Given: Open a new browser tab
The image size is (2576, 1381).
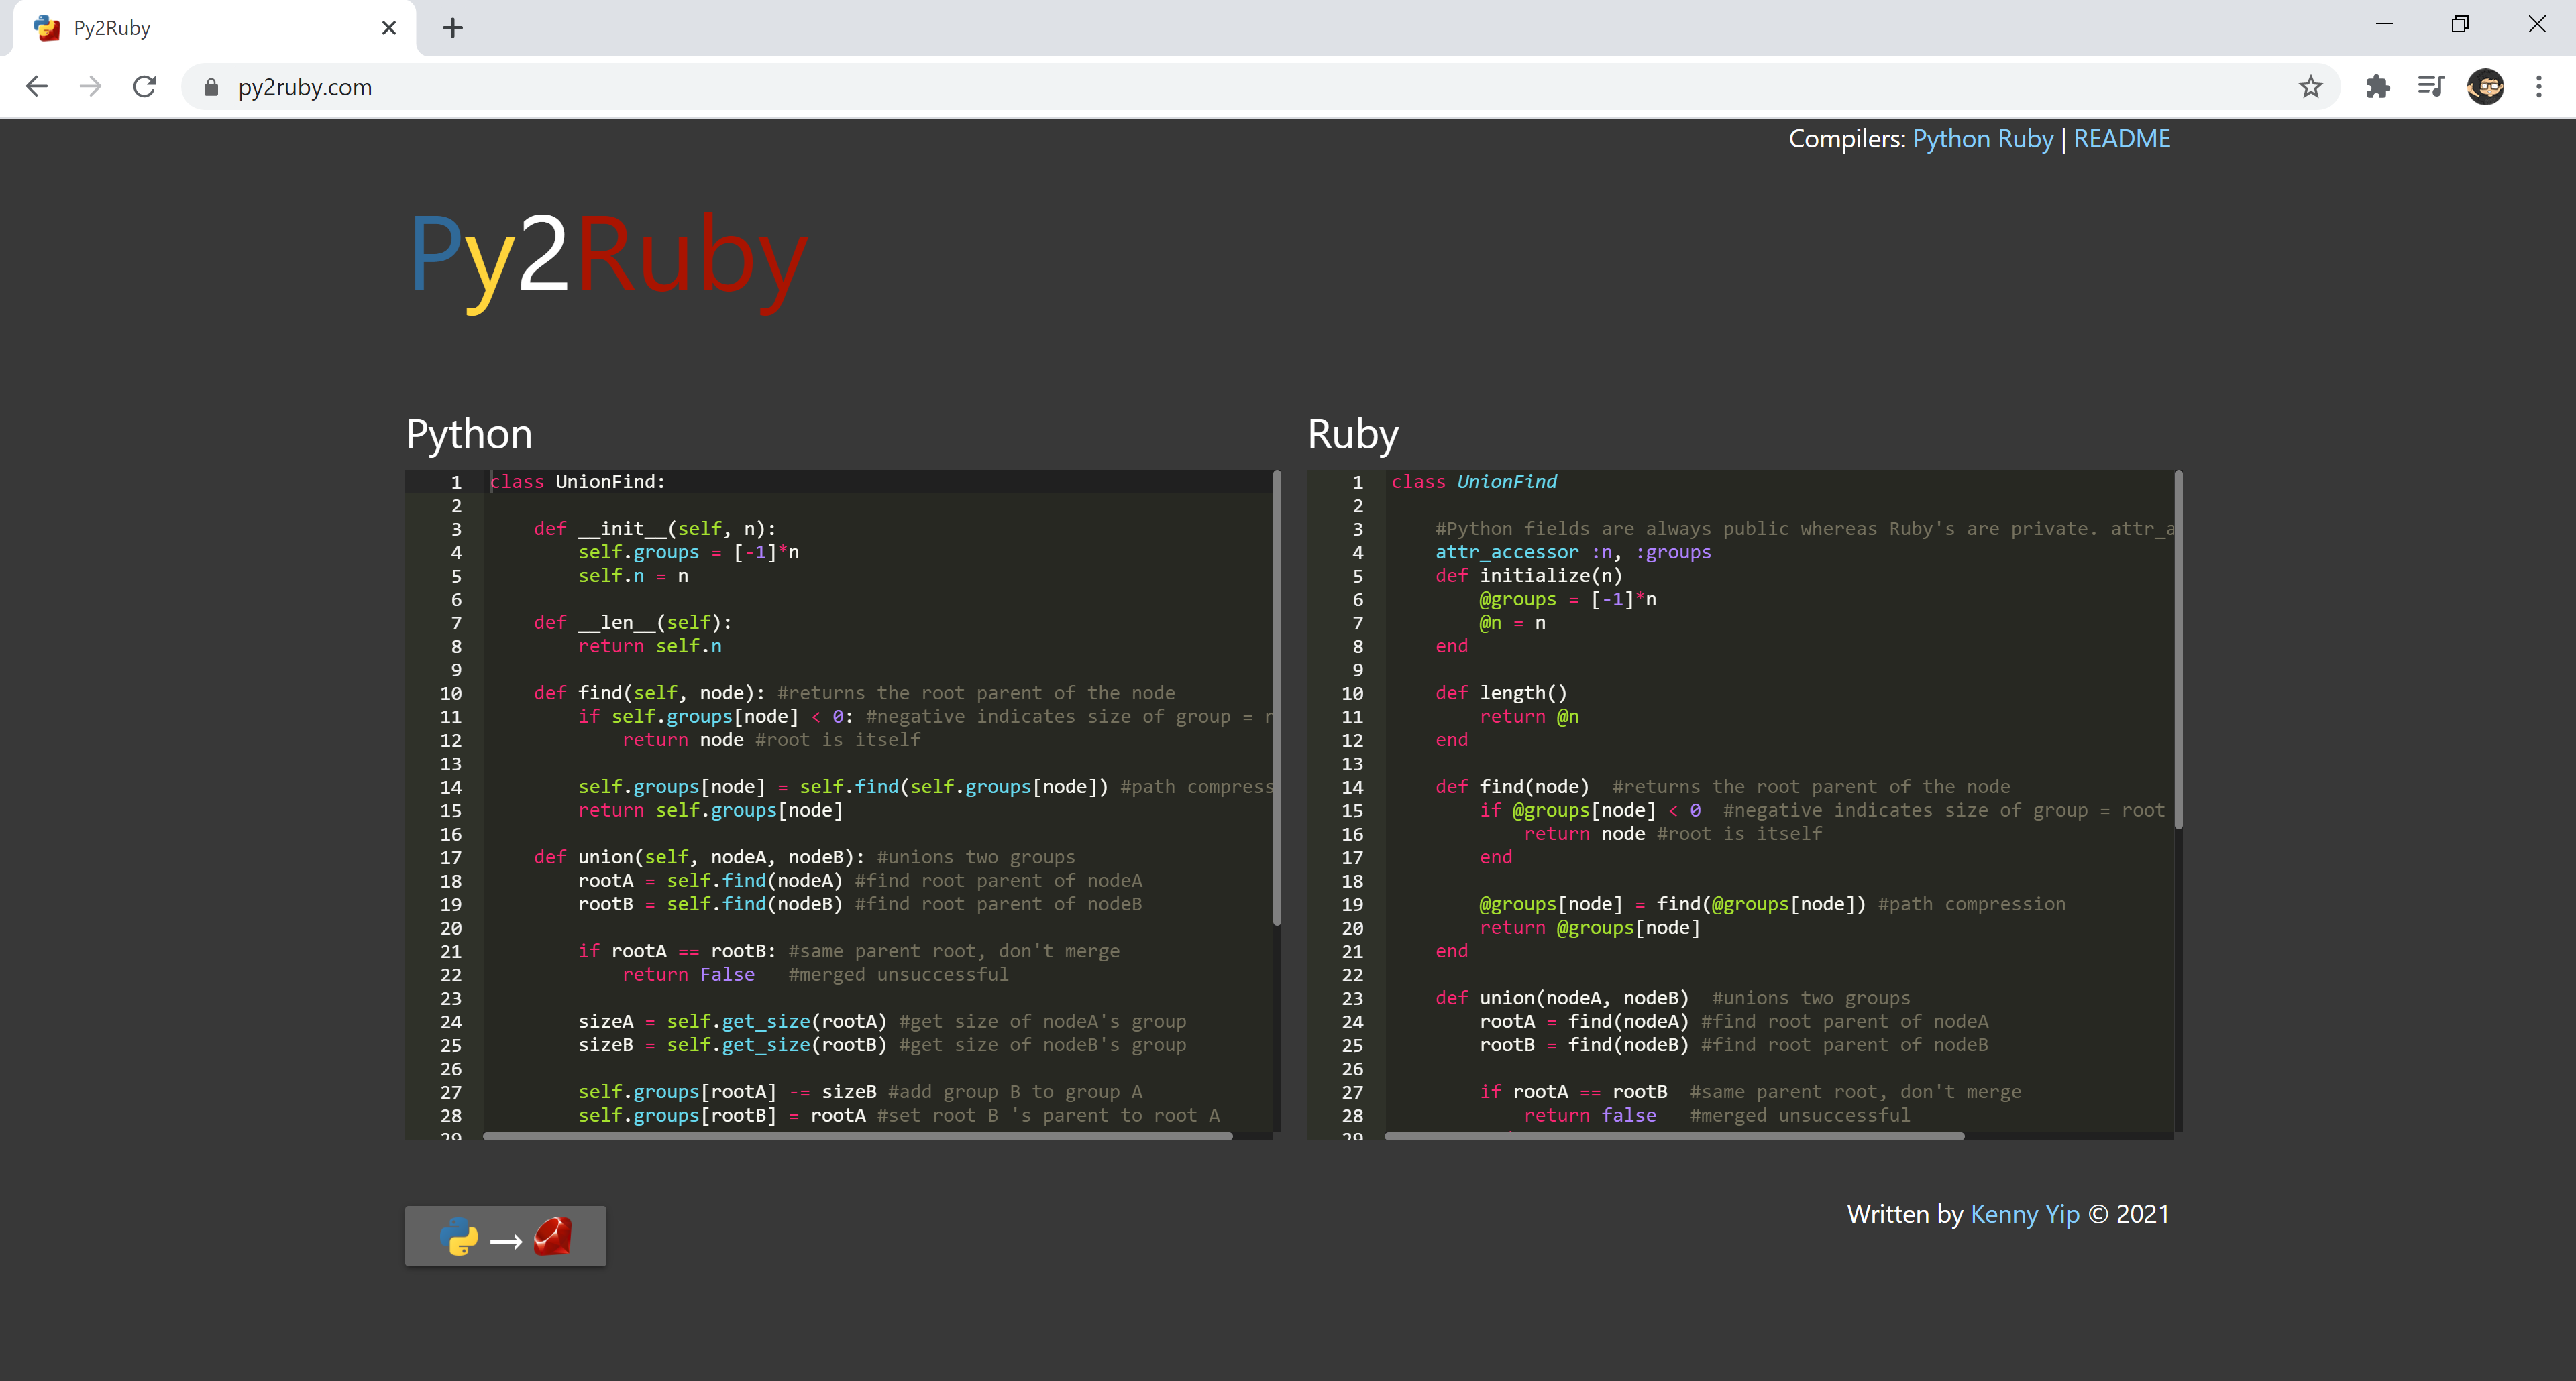Looking at the screenshot, I should tap(452, 28).
